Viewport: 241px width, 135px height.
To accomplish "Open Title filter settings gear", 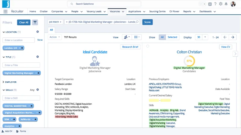I will [x=37, y=57].
